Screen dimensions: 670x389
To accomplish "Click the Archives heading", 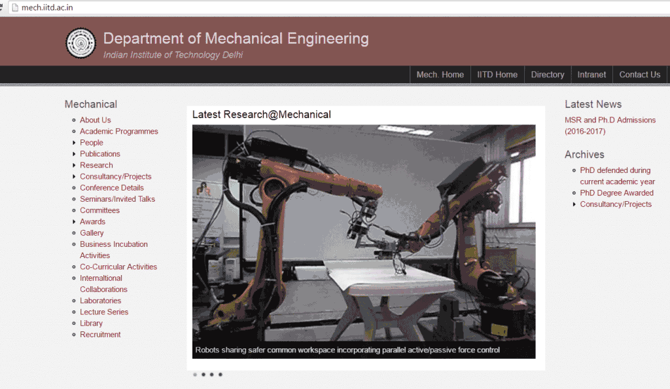I will [x=584, y=155].
